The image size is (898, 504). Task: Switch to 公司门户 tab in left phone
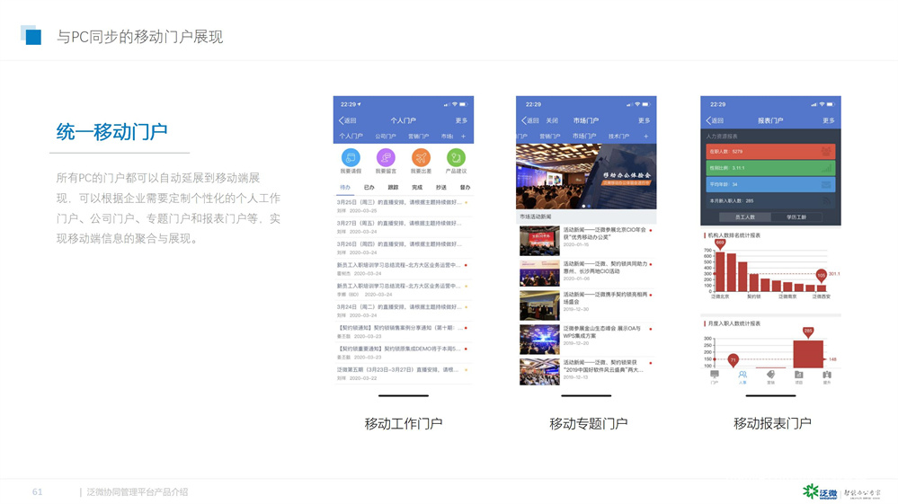click(x=386, y=137)
